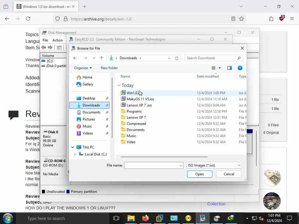This screenshot has width=299, height=224.
Task: Select (C:) volume in Disk Management
Action: pyautogui.click(x=50, y=61)
